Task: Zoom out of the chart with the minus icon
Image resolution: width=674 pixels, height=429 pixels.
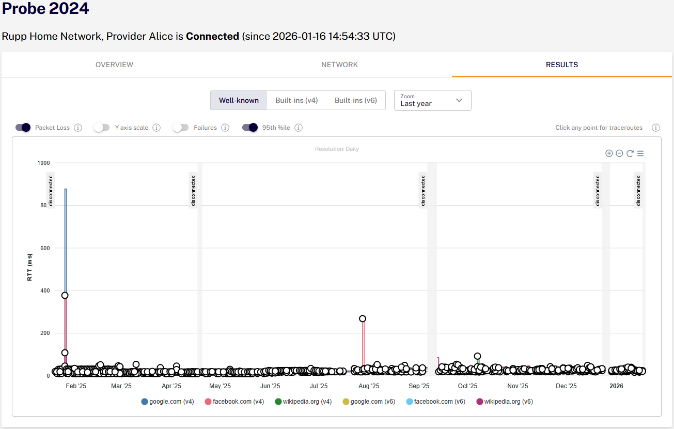Action: (x=619, y=154)
